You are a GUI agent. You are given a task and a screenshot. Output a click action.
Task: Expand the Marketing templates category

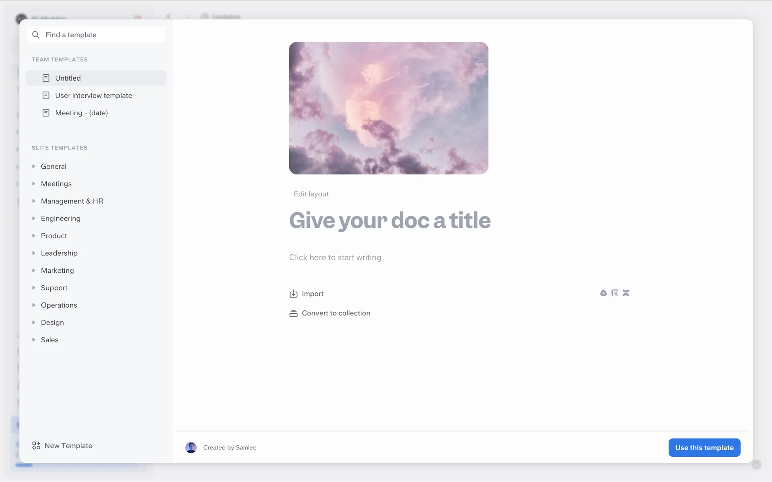click(34, 270)
